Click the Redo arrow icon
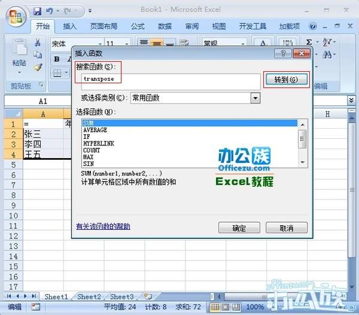The width and height of the screenshot is (359, 315). (68, 11)
